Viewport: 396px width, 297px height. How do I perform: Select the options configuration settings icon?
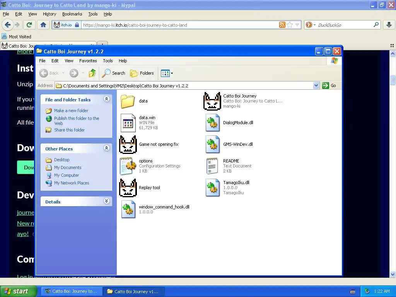(x=128, y=166)
